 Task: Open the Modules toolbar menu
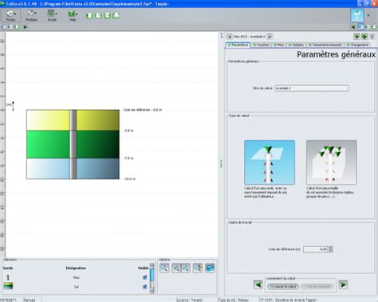pos(31,15)
